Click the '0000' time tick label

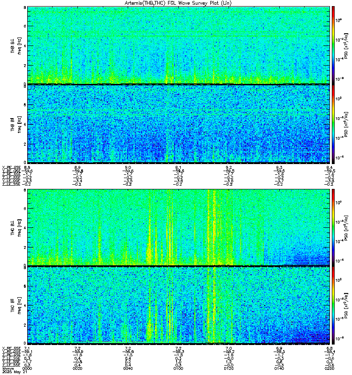pos(27,368)
